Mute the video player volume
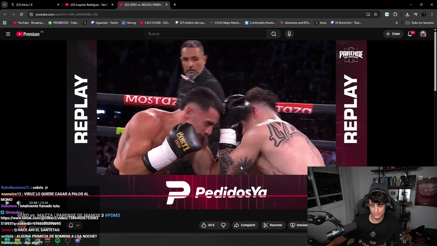437x246 pixels. 19,203
